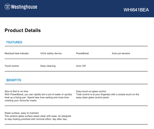This screenshot has width=154, height=129.
Task: Select the Auto pot sensors feature
Action: 121,53
